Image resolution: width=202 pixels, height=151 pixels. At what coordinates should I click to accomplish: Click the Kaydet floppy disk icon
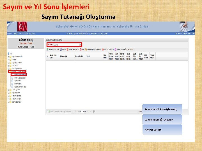(61, 49)
